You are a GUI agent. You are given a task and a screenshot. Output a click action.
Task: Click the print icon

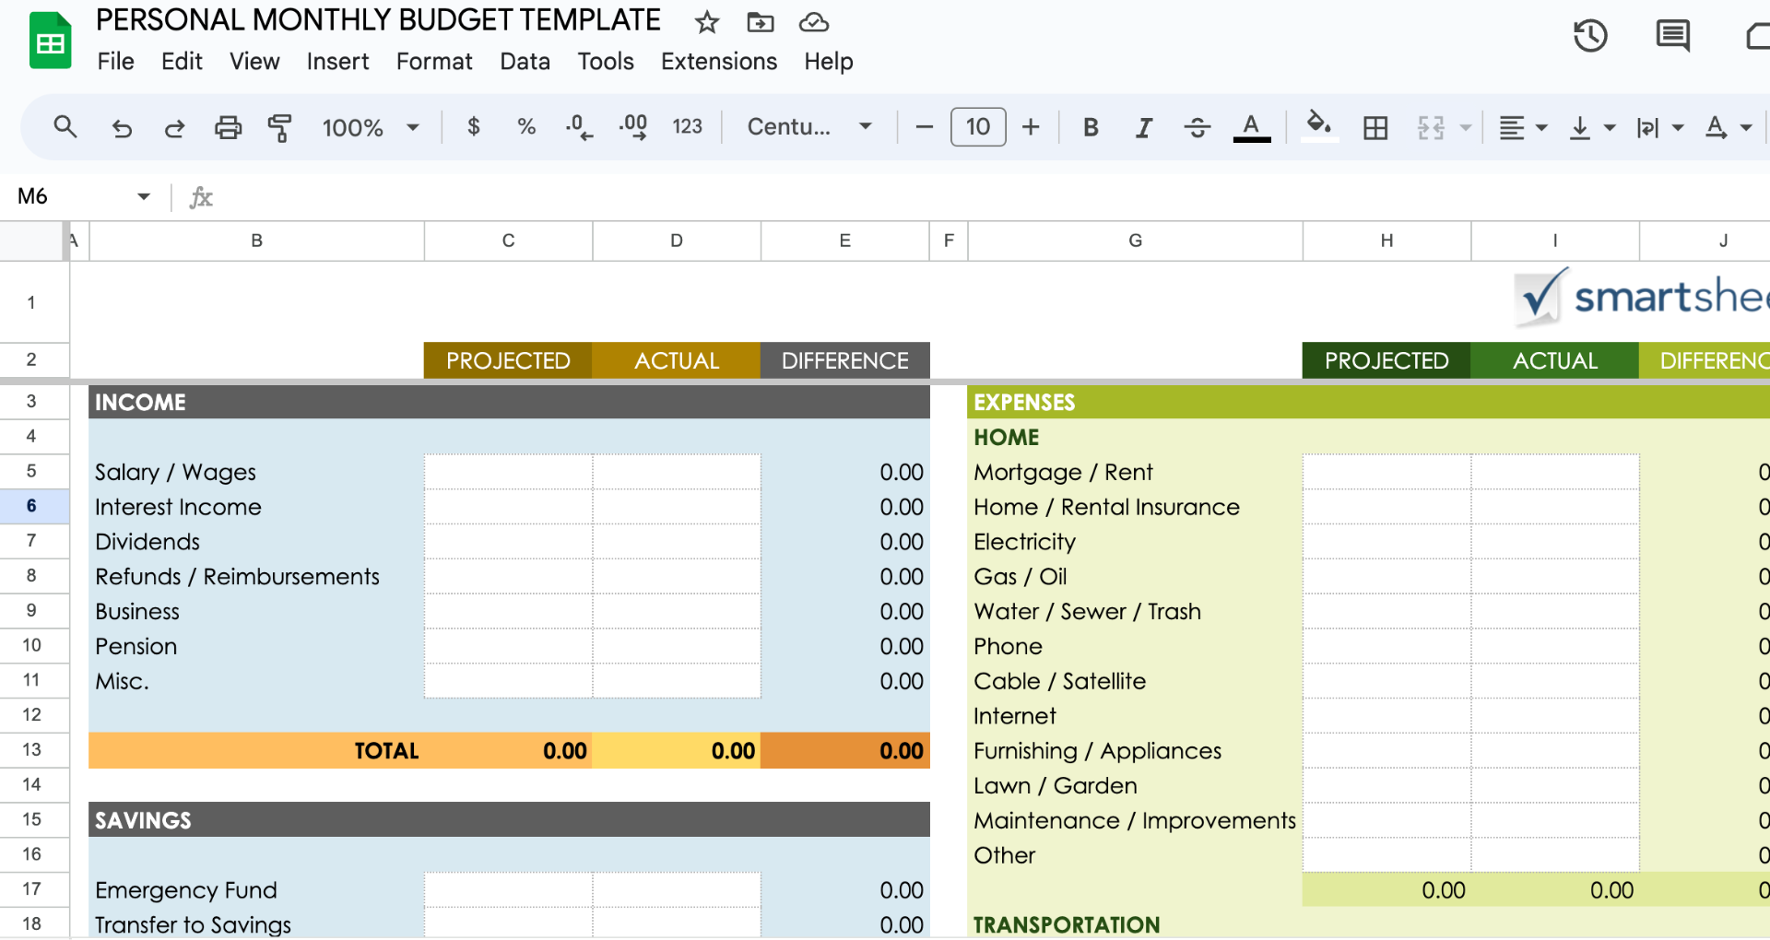tap(228, 127)
